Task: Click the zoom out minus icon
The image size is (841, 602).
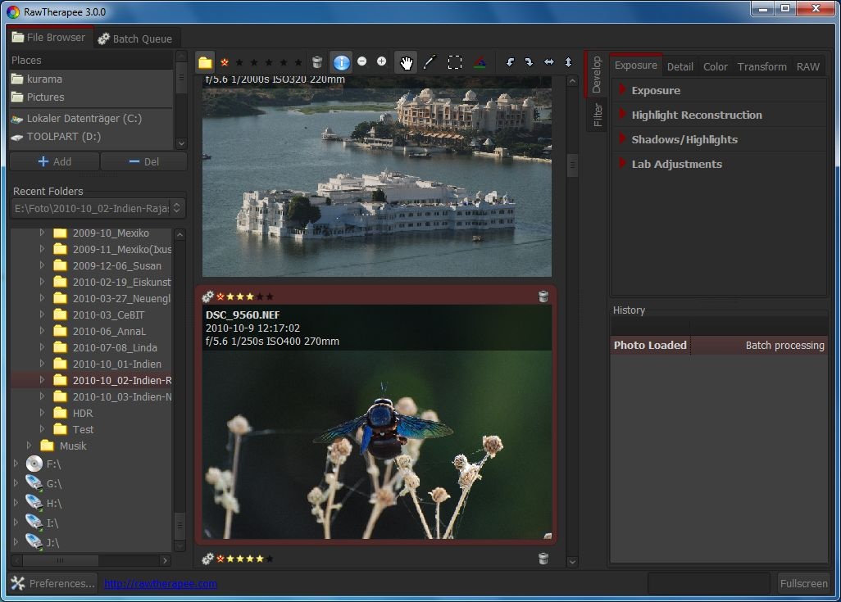Action: (362, 61)
